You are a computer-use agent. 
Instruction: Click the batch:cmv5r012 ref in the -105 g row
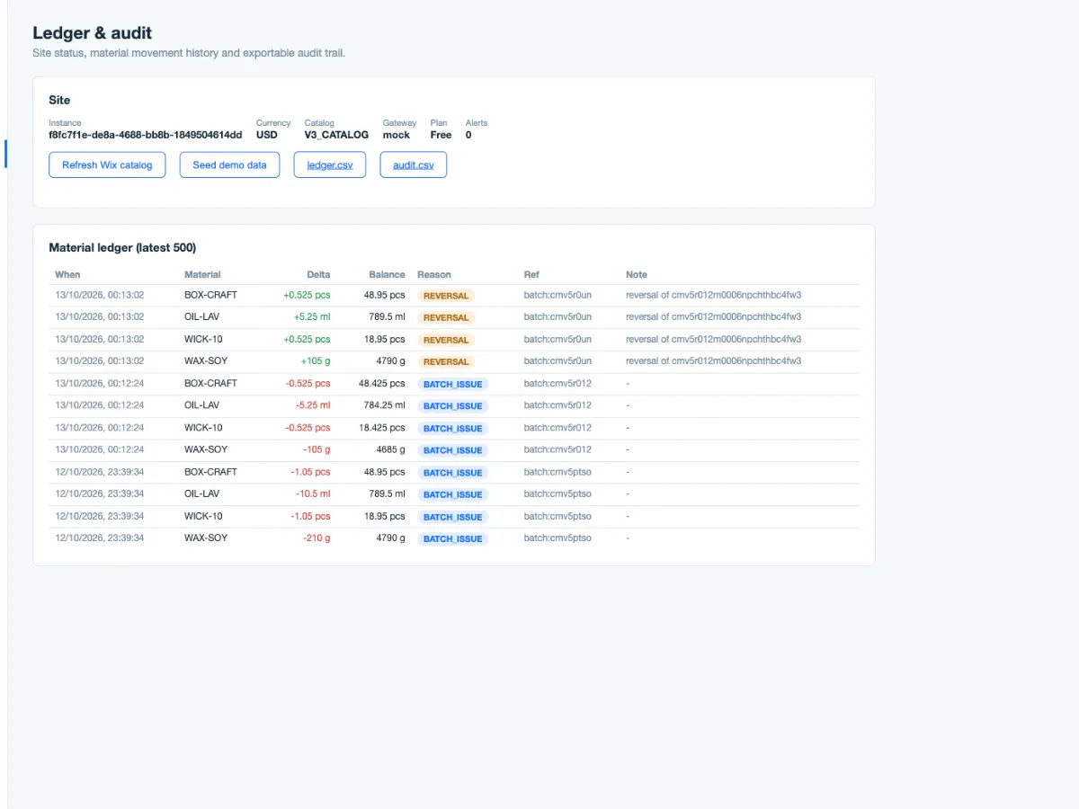557,449
